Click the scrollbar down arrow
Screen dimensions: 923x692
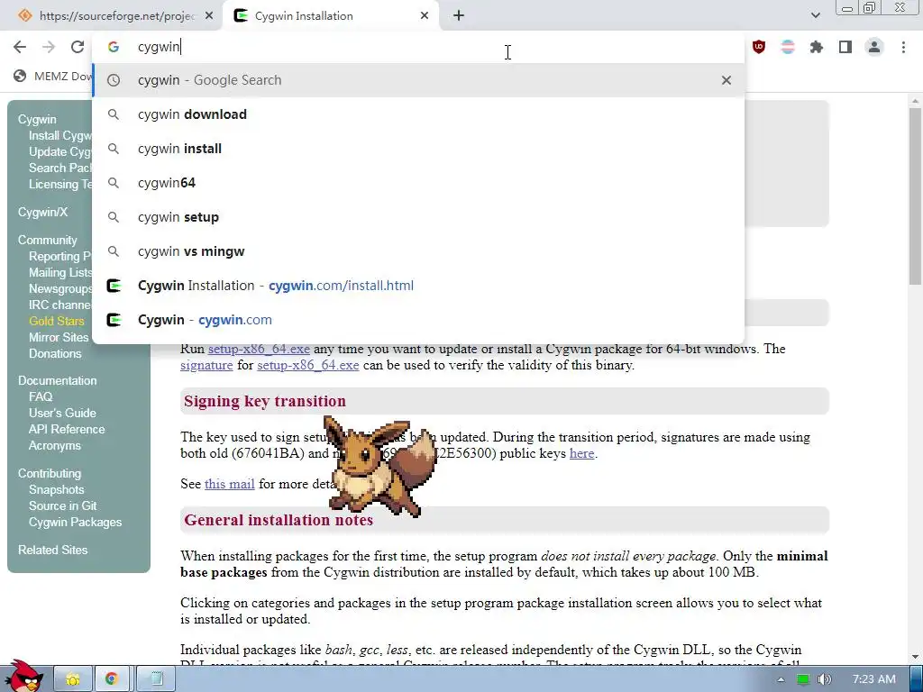click(915, 657)
